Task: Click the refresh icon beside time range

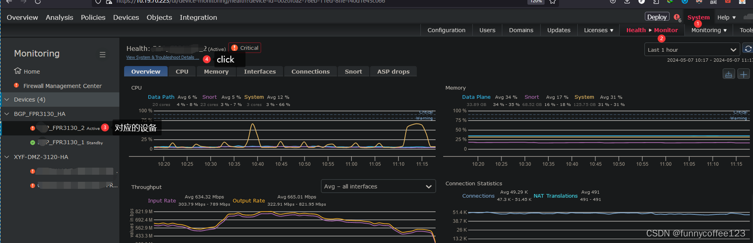Action: (748, 49)
